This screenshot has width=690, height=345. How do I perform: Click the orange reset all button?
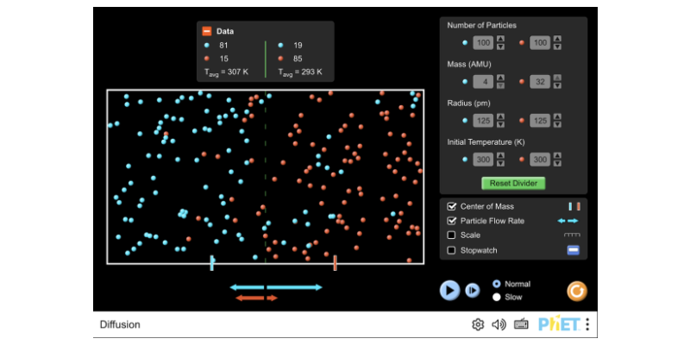coord(577,292)
